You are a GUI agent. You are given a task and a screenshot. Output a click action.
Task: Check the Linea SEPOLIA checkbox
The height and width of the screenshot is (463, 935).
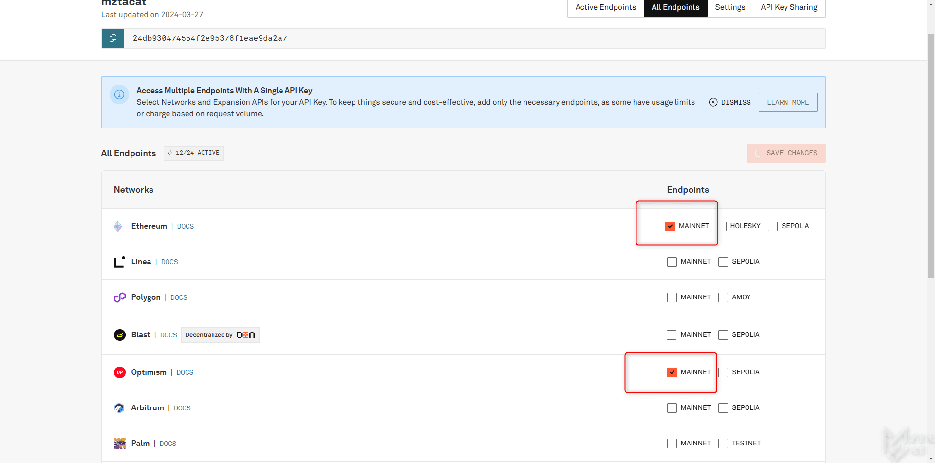click(723, 262)
